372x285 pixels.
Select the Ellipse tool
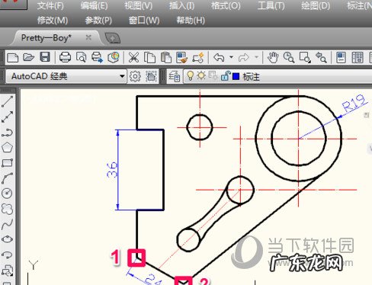pyautogui.click(x=7, y=239)
